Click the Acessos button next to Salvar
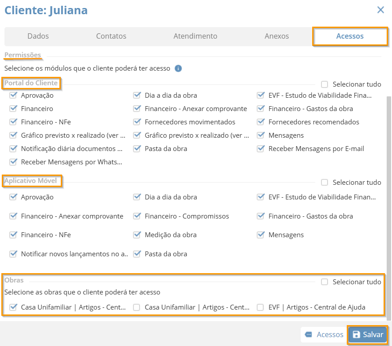 click(x=324, y=334)
